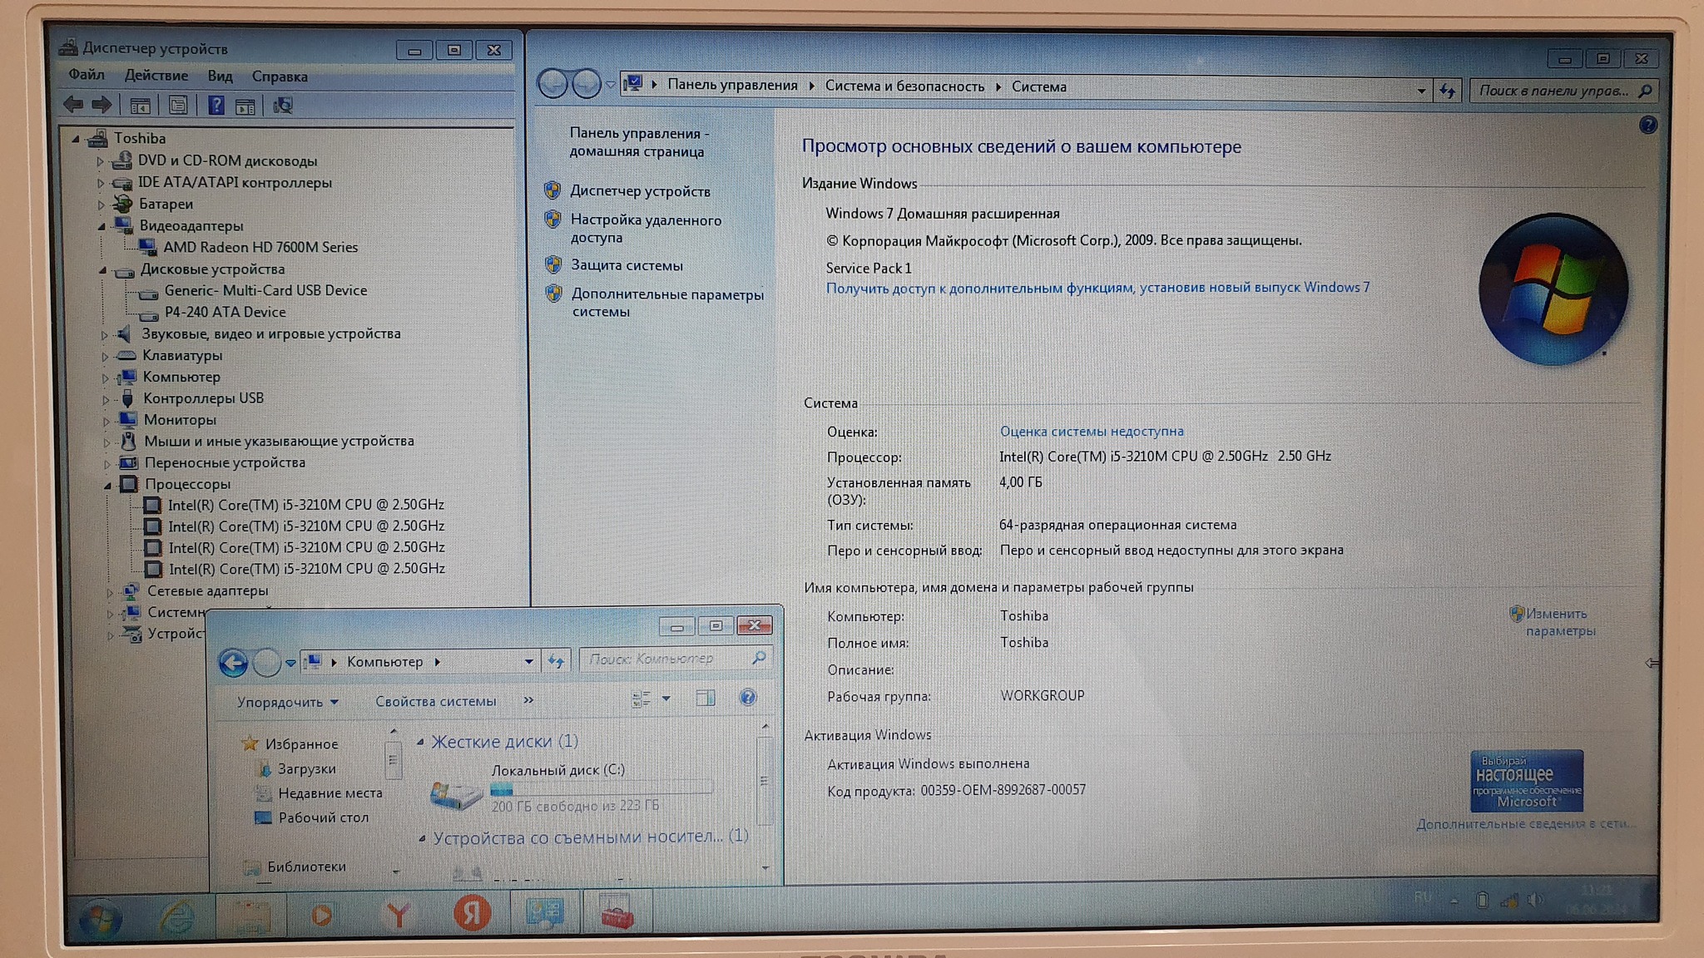This screenshot has width=1704, height=958.
Task: Expand the Клавиатуры device category
Action: (105, 356)
